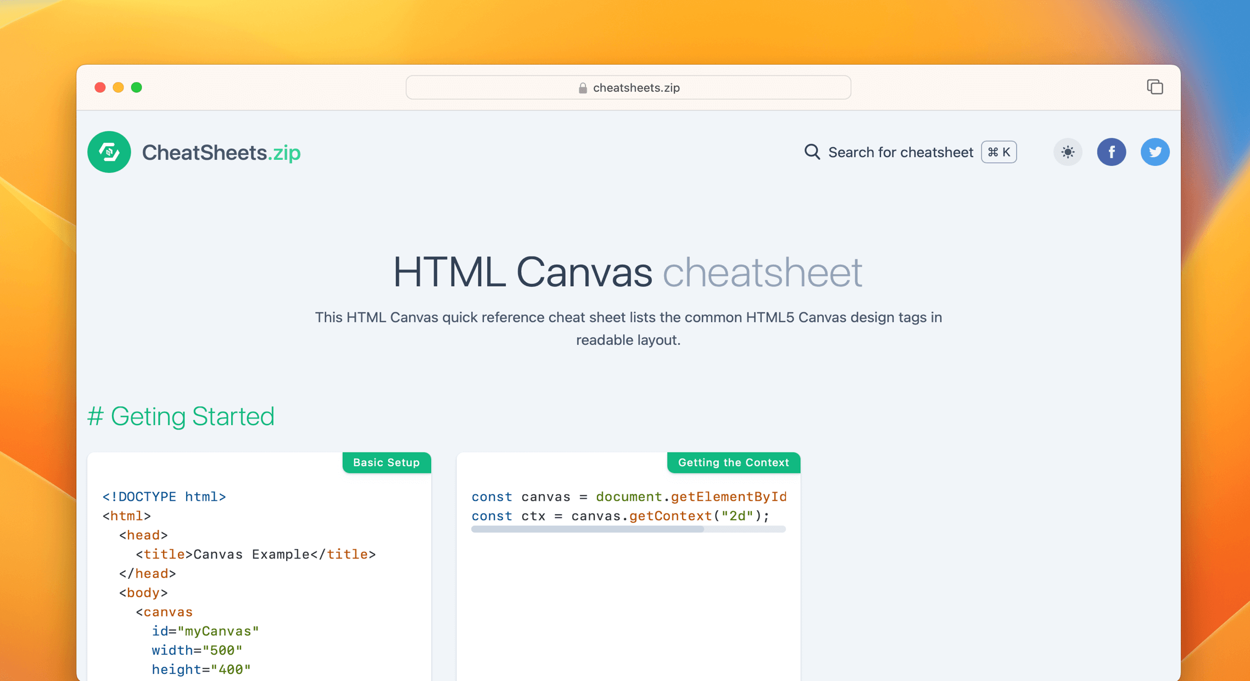The height and width of the screenshot is (681, 1250).
Task: Click the horizontal scrollbar in the context code block
Action: (x=588, y=529)
